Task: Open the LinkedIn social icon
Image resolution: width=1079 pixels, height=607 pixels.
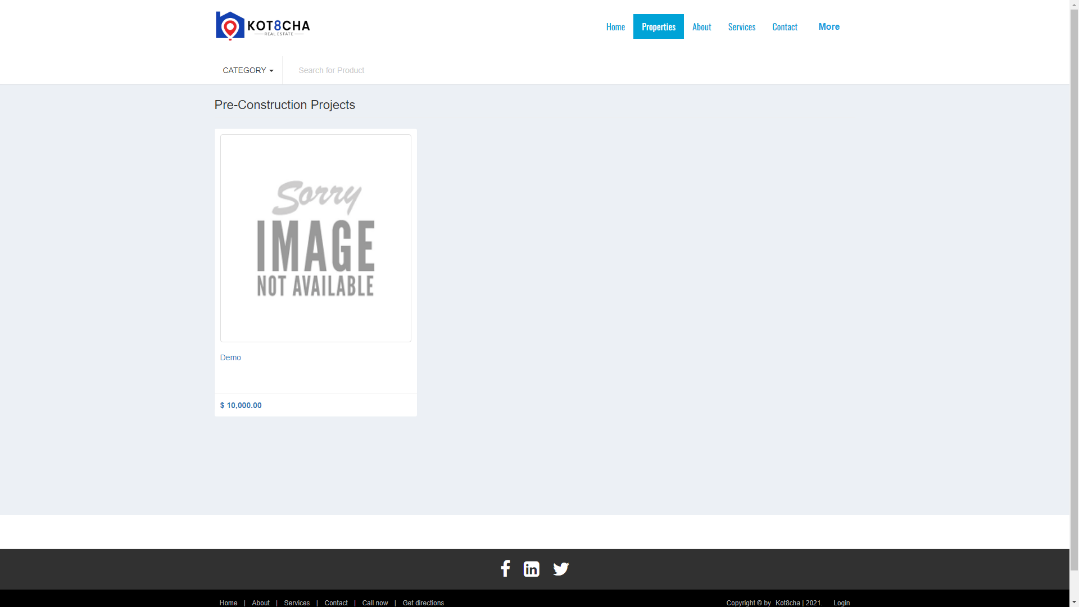Action: click(x=531, y=569)
